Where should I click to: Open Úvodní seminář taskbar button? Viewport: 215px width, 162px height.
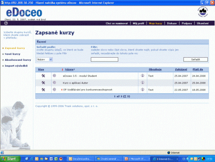(108, 159)
